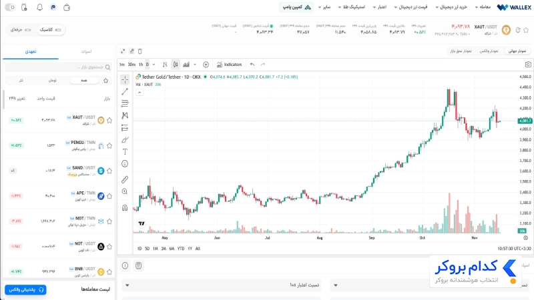
Task: Click the trash icon above the chart
Action: coord(140,51)
